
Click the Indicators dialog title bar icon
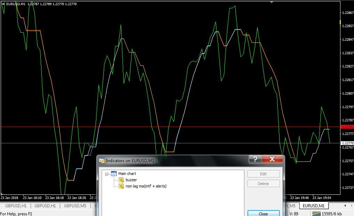(x=102, y=161)
